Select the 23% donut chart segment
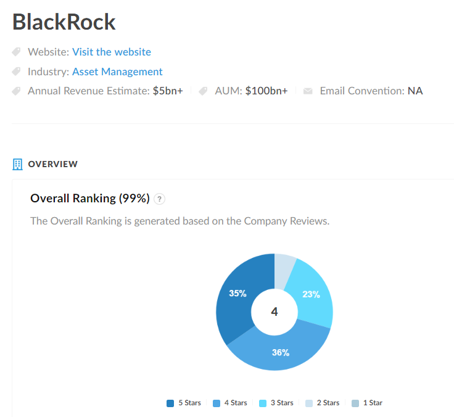This screenshot has width=454, height=417. [312, 296]
